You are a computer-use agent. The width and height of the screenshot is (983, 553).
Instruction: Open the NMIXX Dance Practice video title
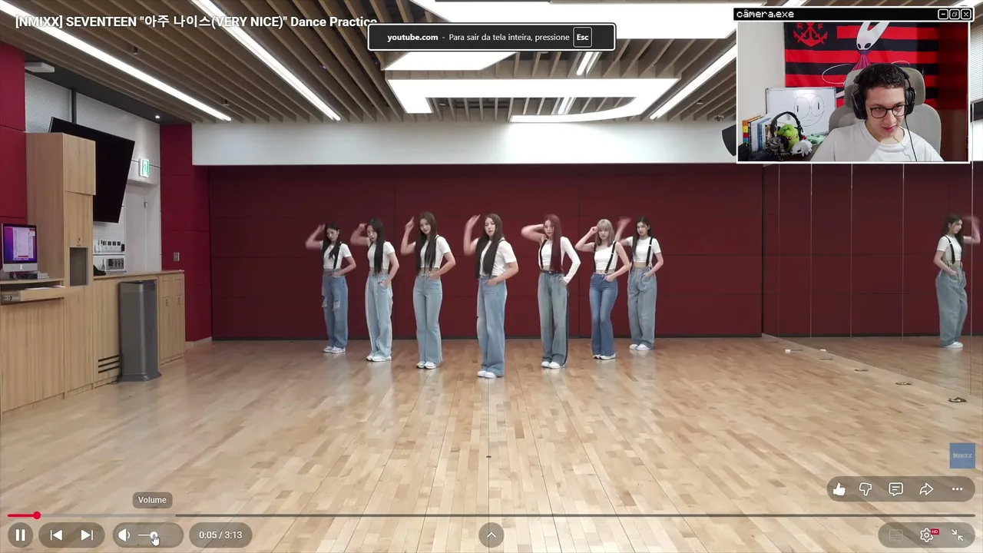click(196, 22)
